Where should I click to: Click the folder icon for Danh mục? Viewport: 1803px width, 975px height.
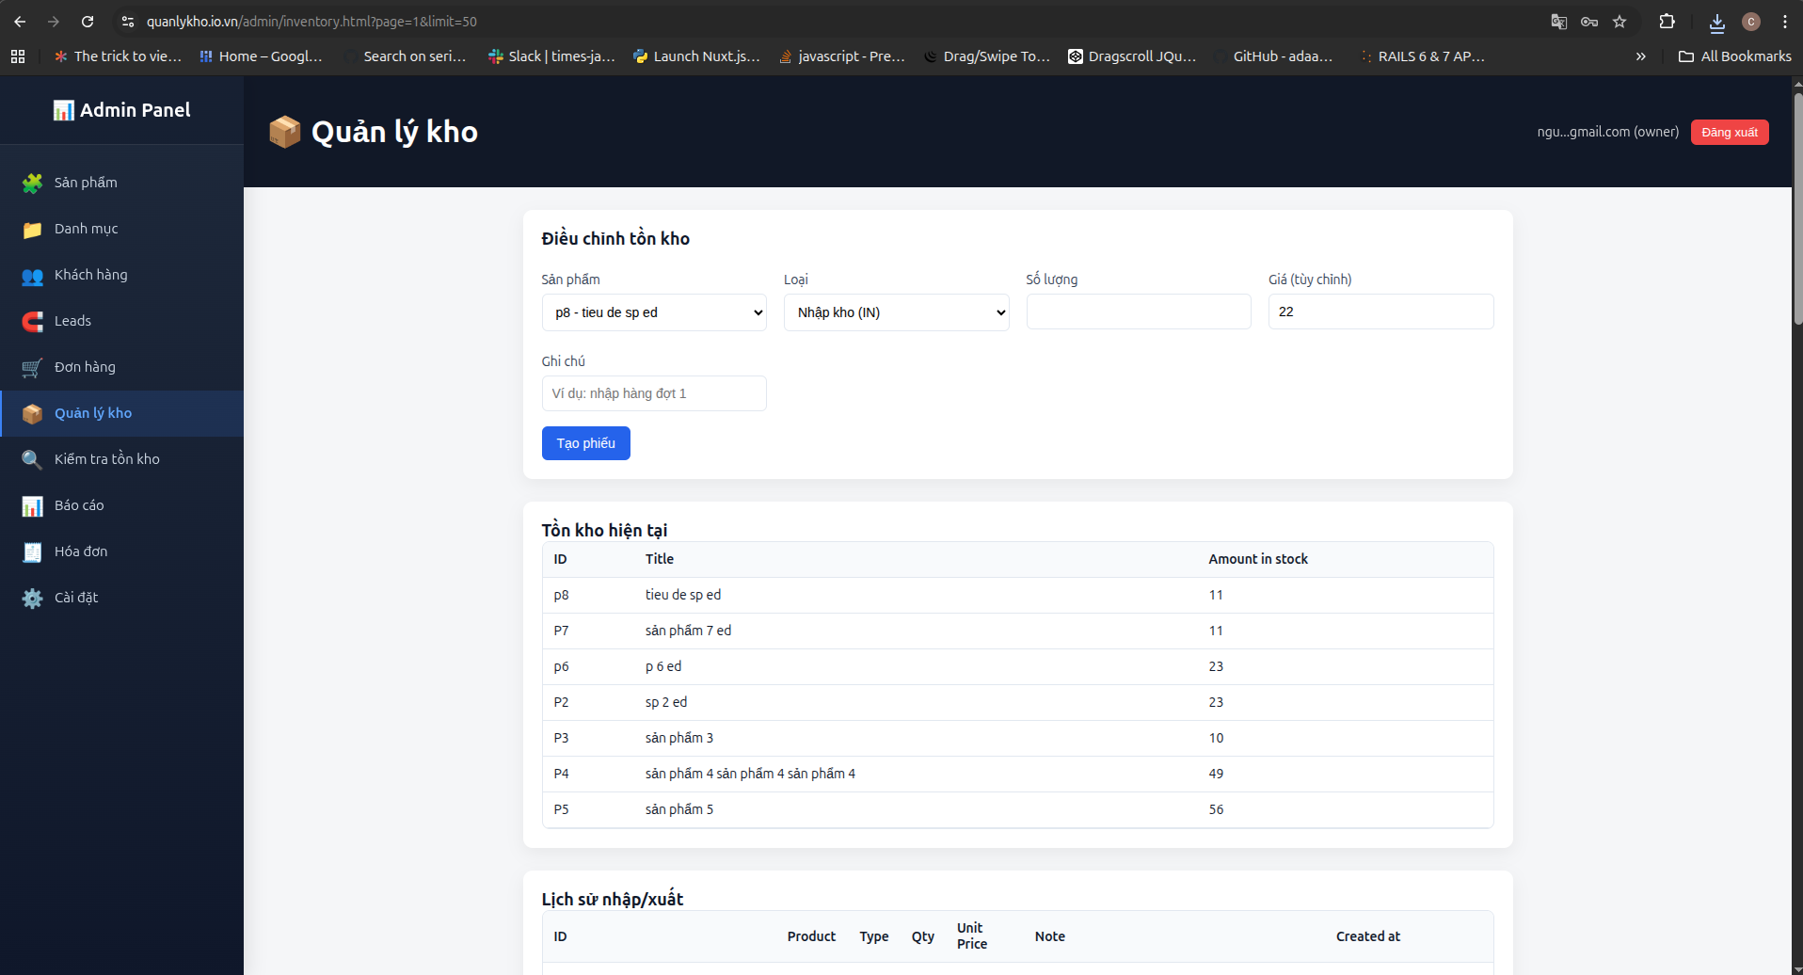pos(32,229)
